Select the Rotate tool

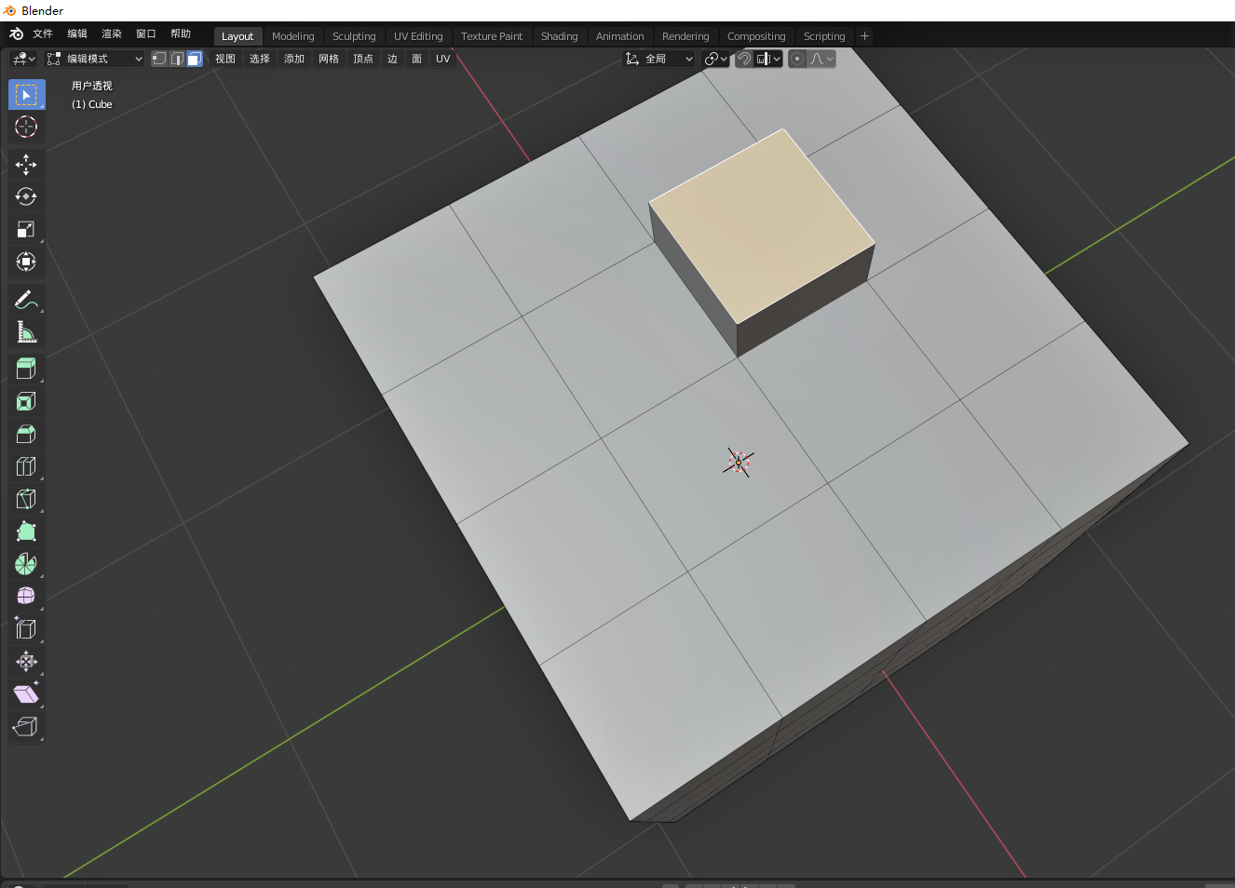point(26,196)
